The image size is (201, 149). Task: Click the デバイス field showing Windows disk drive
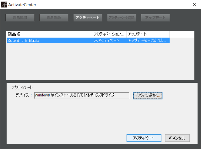82,95
